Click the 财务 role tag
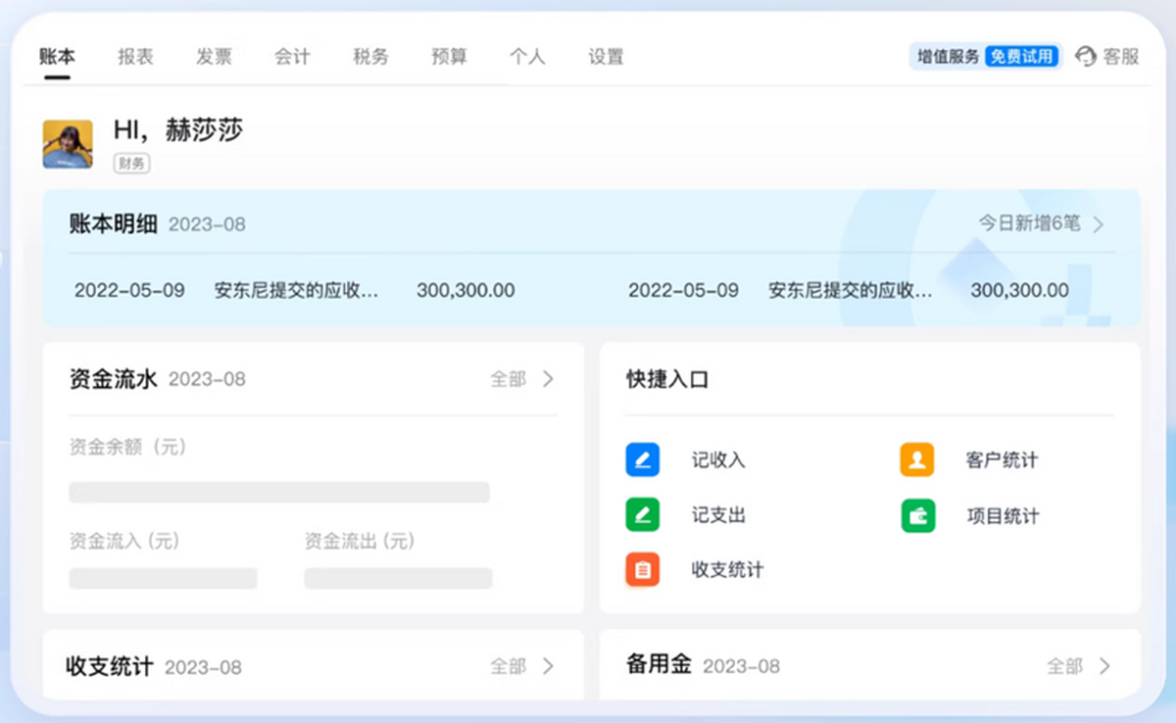1176x723 pixels. pyautogui.click(x=131, y=164)
